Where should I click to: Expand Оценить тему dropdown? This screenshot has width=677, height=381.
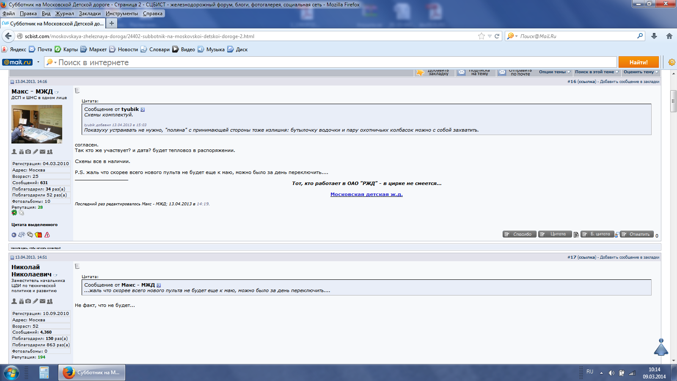[x=640, y=72]
